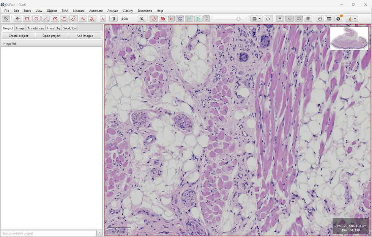The image size is (372, 237).
Task: Open the Measure menu
Action: pyautogui.click(x=79, y=11)
